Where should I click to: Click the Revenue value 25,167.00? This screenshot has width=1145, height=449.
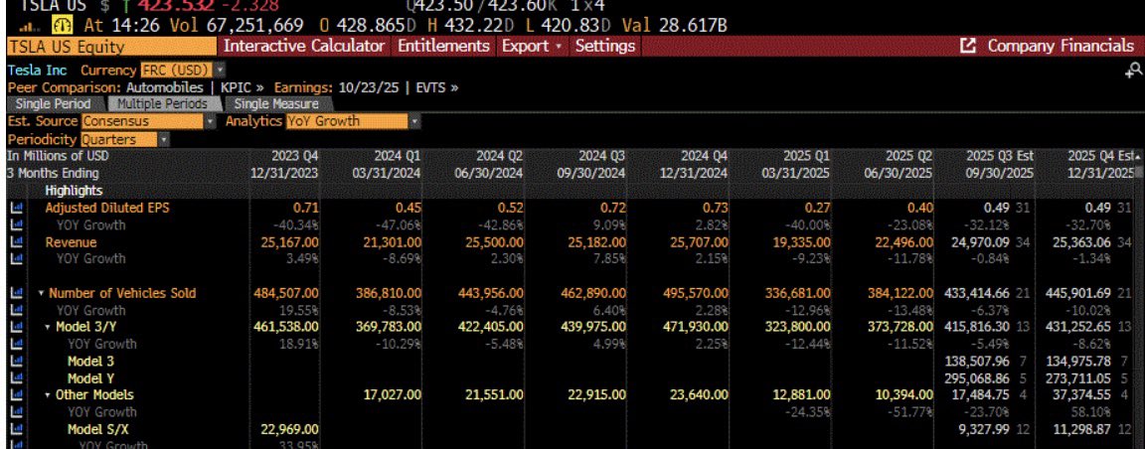pos(286,242)
